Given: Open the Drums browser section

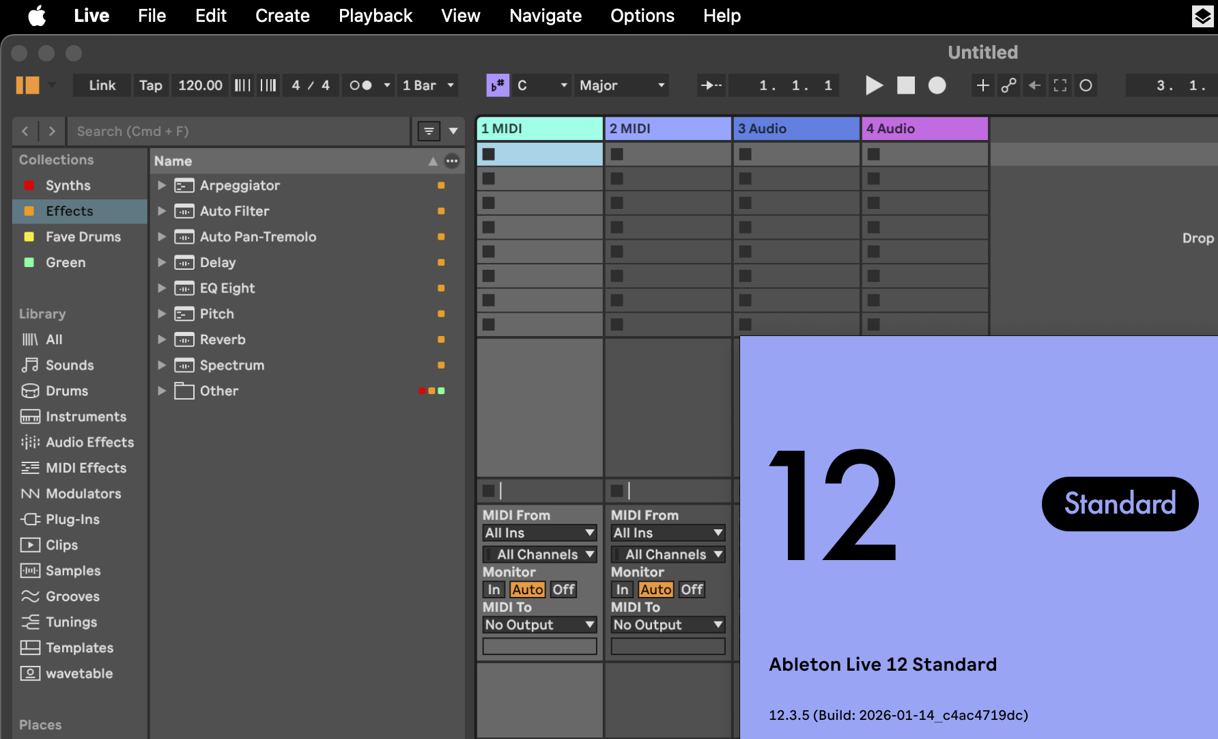Looking at the screenshot, I should (x=66, y=391).
